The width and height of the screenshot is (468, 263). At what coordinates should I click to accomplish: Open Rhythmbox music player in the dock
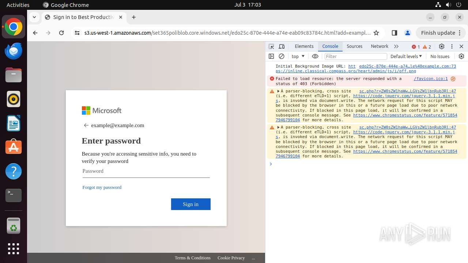click(14, 99)
